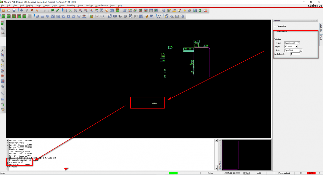This screenshot has width=323, height=175.
Task: Click the Shape Select arrow icon
Action: pos(53,16)
